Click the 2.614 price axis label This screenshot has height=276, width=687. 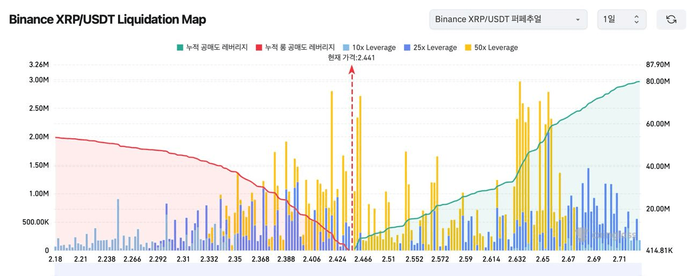pyautogui.click(x=491, y=259)
